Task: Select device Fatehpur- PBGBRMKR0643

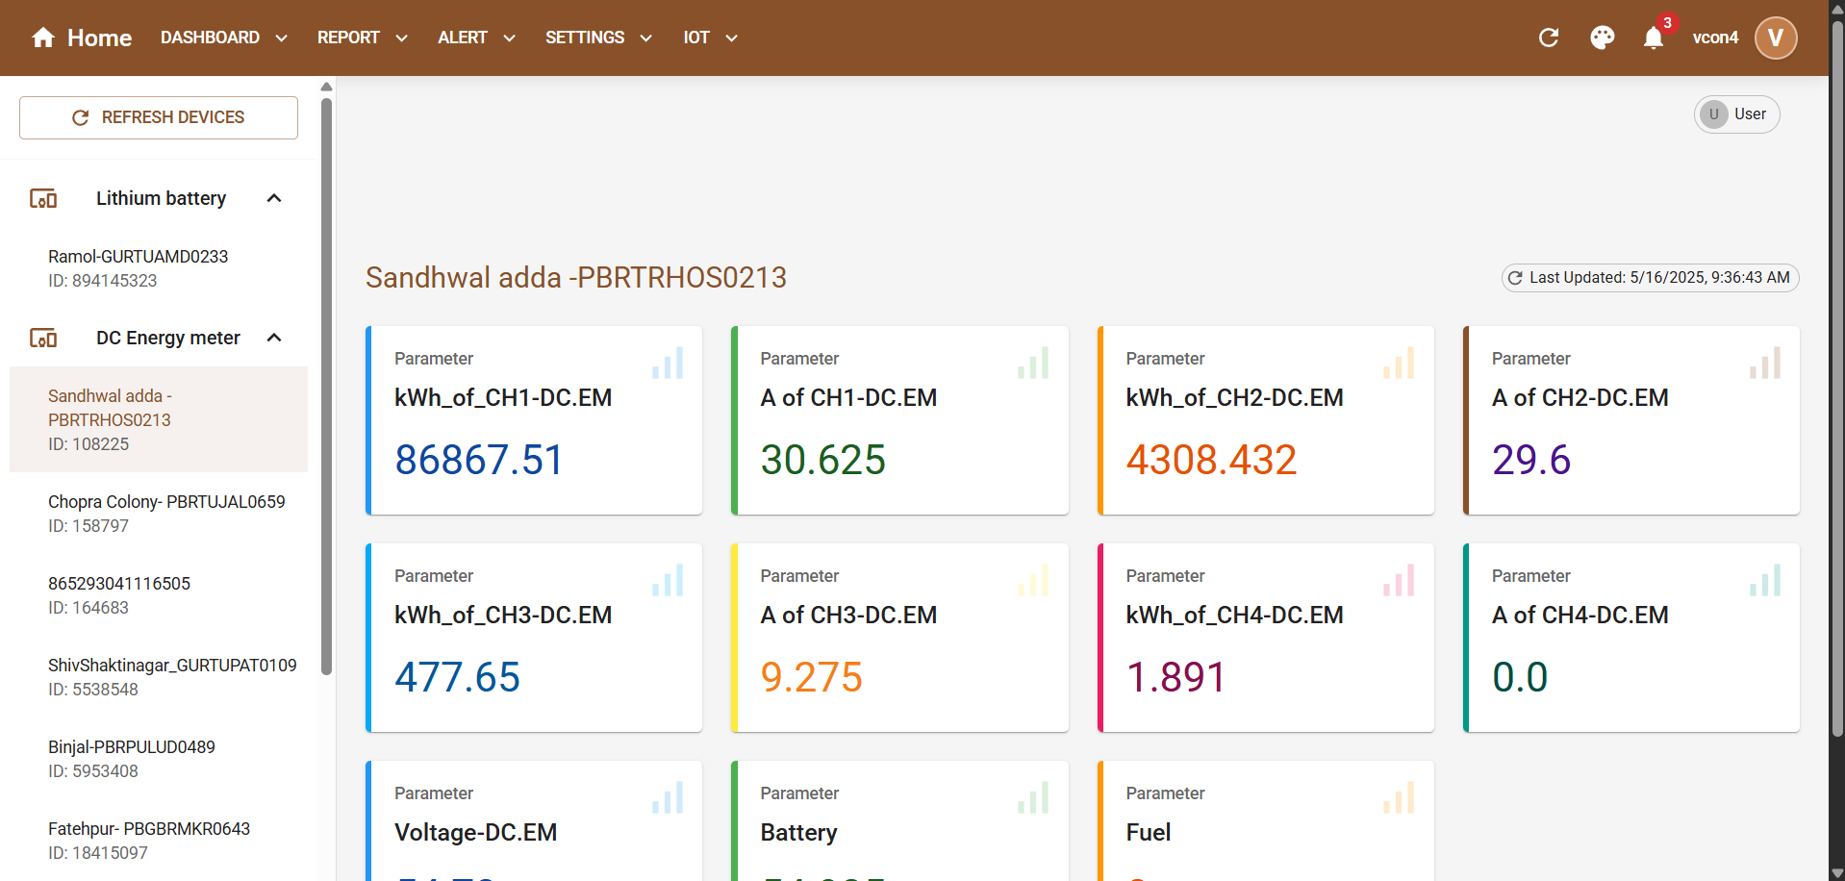Action: pos(159,841)
